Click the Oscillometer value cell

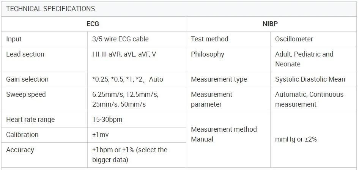[x=294, y=39]
